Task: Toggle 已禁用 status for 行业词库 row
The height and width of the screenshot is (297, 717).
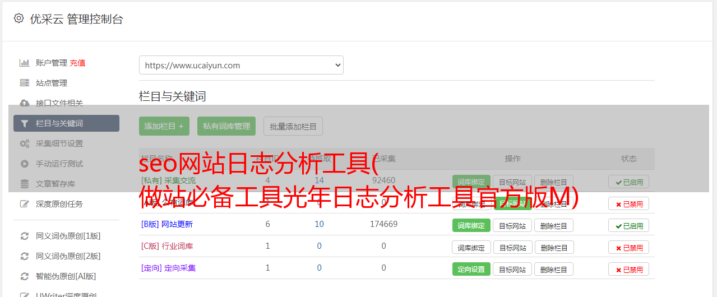Action: (628, 248)
